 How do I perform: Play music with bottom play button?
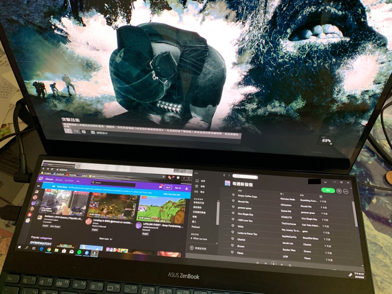pyautogui.click(x=274, y=263)
